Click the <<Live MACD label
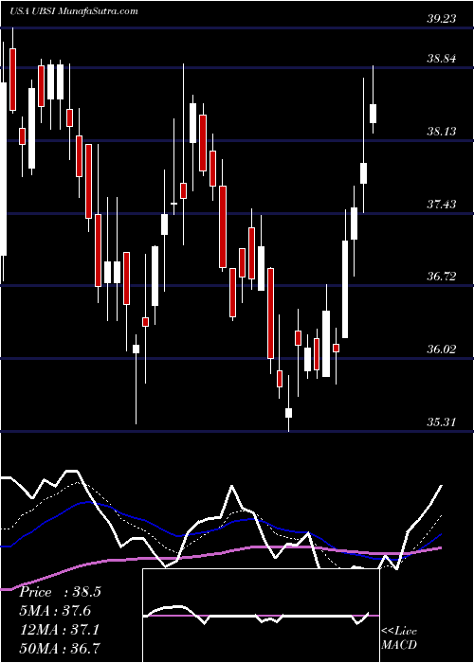474x663 pixels. click(x=399, y=638)
